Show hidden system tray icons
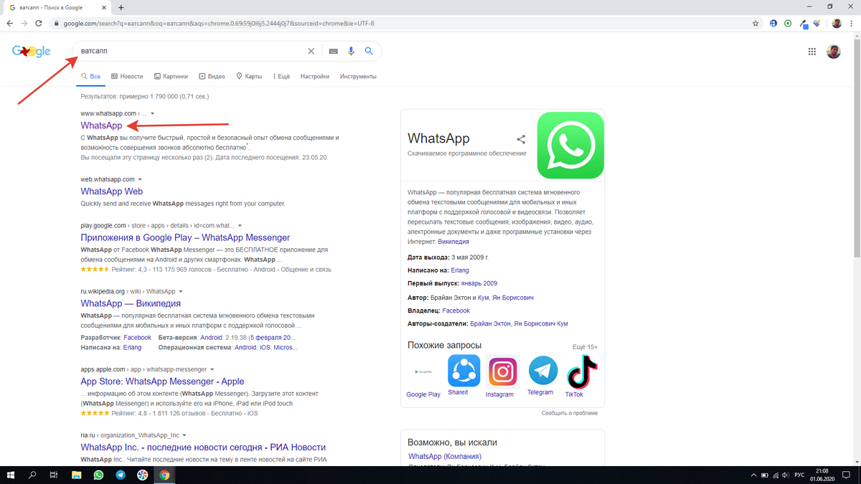 pyautogui.click(x=753, y=475)
